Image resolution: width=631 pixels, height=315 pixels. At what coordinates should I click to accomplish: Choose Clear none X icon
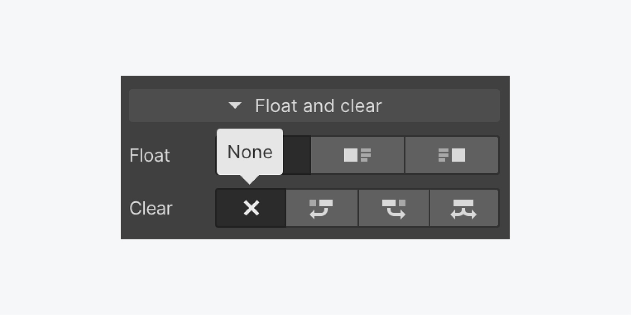pyautogui.click(x=251, y=208)
